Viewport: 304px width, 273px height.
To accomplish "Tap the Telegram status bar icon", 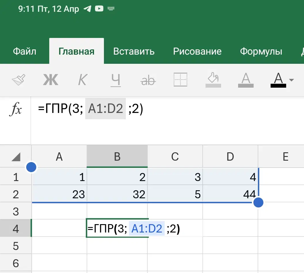I will coord(88,9).
